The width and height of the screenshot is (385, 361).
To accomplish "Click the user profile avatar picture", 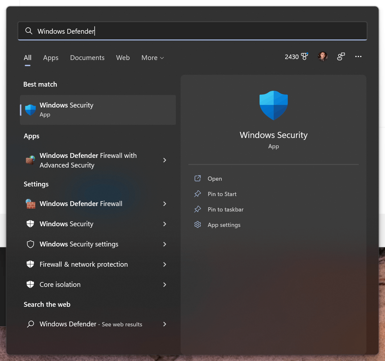I will [x=323, y=56].
